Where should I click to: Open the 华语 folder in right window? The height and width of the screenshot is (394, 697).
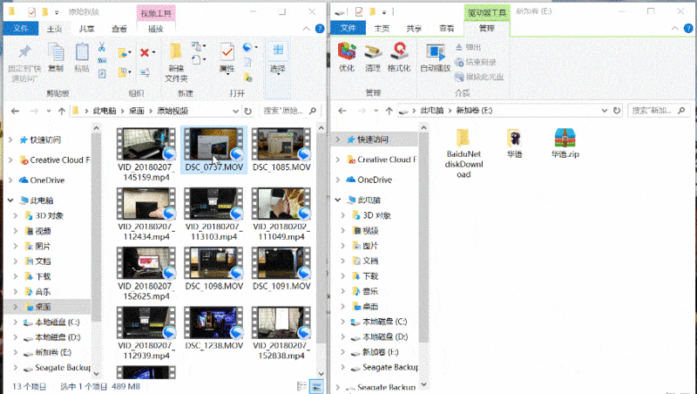514,143
